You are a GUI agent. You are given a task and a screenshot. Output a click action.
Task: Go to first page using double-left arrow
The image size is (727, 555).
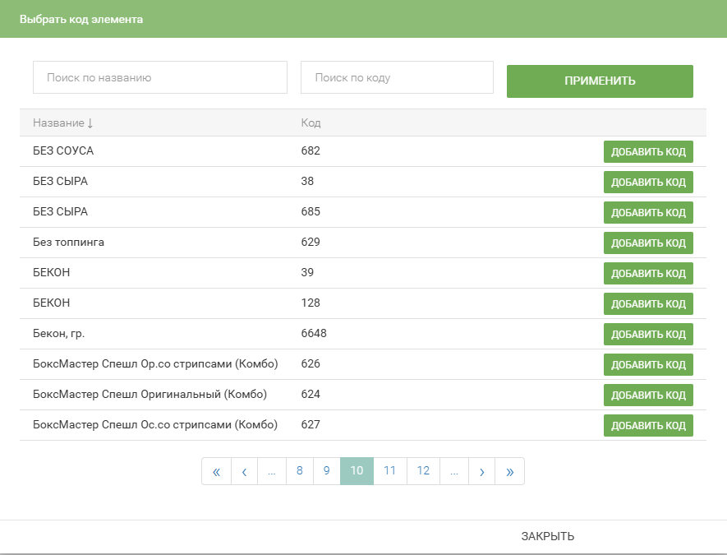[x=217, y=471]
